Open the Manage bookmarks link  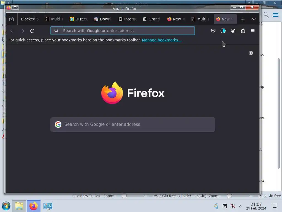click(x=162, y=40)
